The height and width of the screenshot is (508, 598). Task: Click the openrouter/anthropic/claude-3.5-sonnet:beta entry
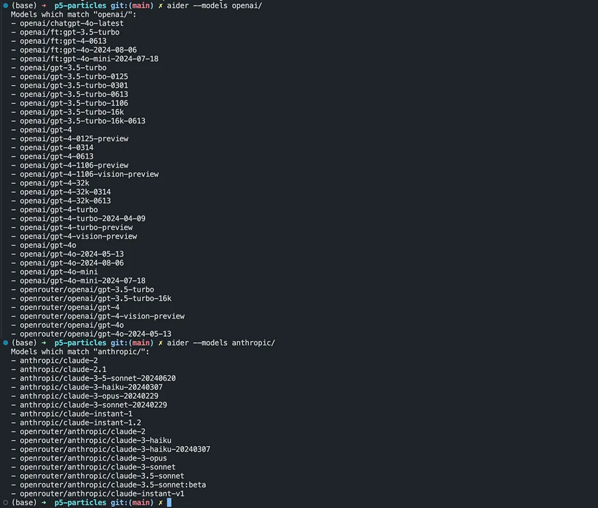click(113, 485)
